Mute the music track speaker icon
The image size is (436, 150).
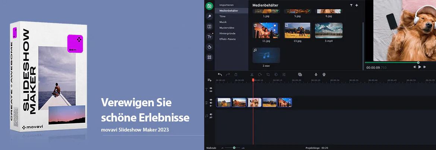(211, 114)
